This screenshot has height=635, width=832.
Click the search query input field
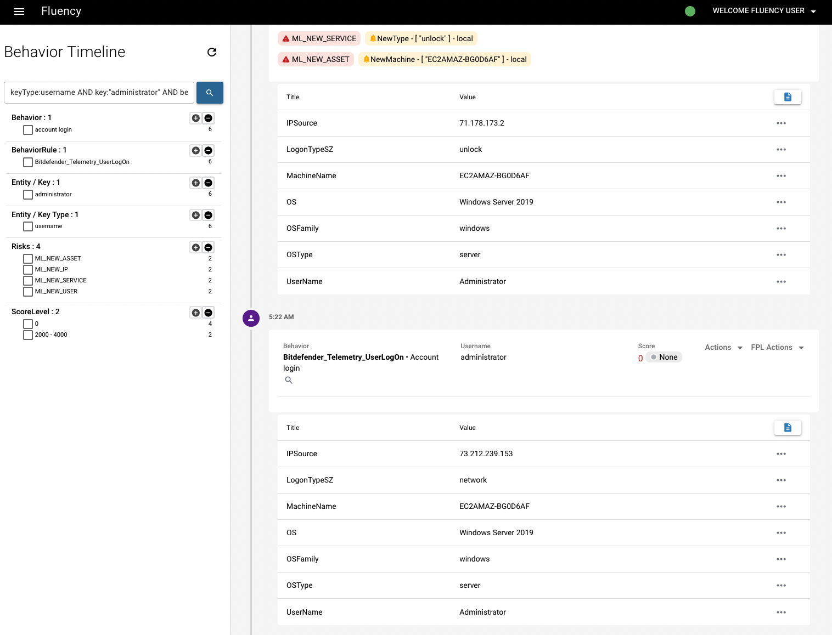pos(99,93)
